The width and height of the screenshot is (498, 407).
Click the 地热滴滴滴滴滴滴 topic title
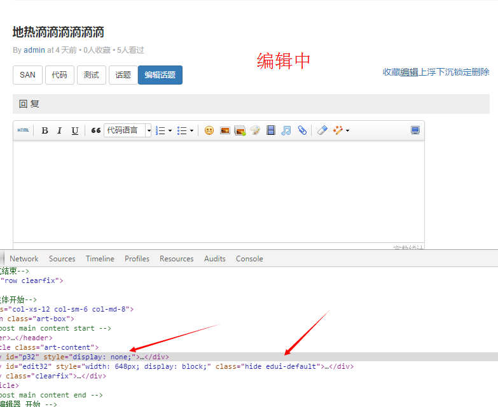coord(59,32)
